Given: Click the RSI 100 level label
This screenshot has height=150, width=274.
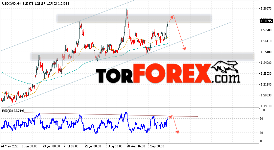Looking at the screenshot, I should tap(263, 110).
